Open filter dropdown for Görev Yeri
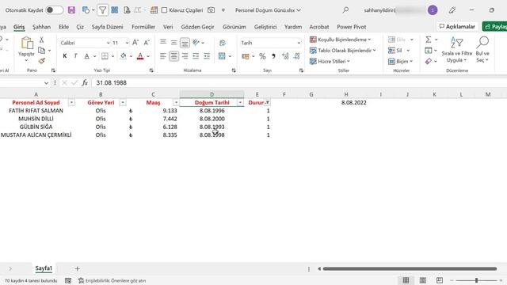The width and height of the screenshot is (507, 285). click(123, 102)
